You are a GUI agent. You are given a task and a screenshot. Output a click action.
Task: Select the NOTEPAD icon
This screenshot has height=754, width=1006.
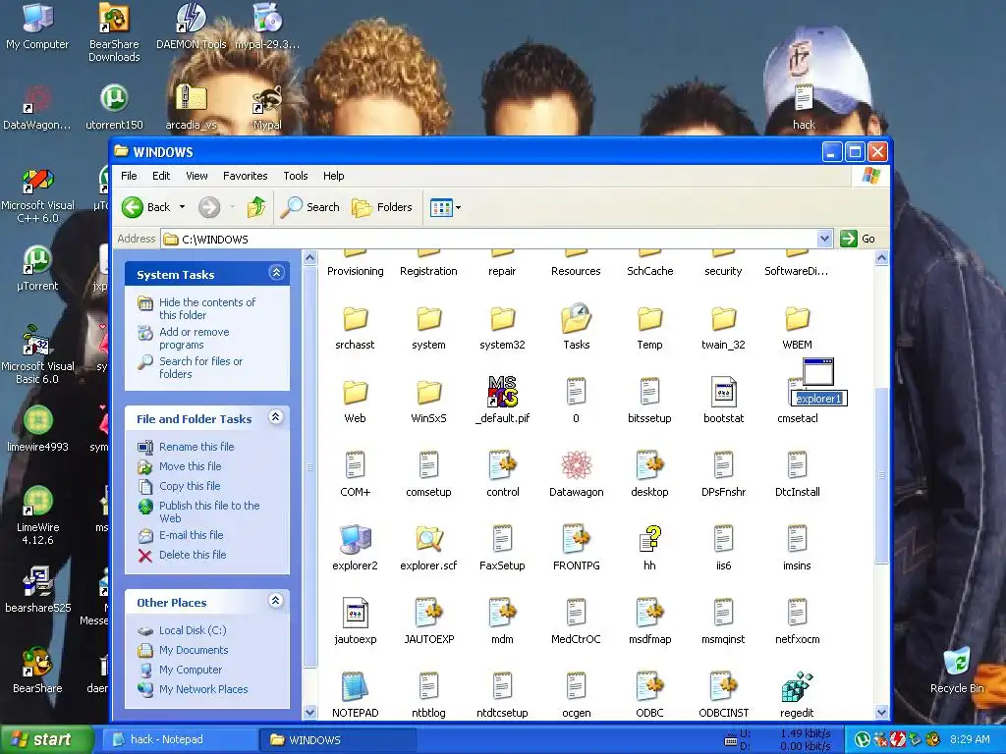point(355,686)
